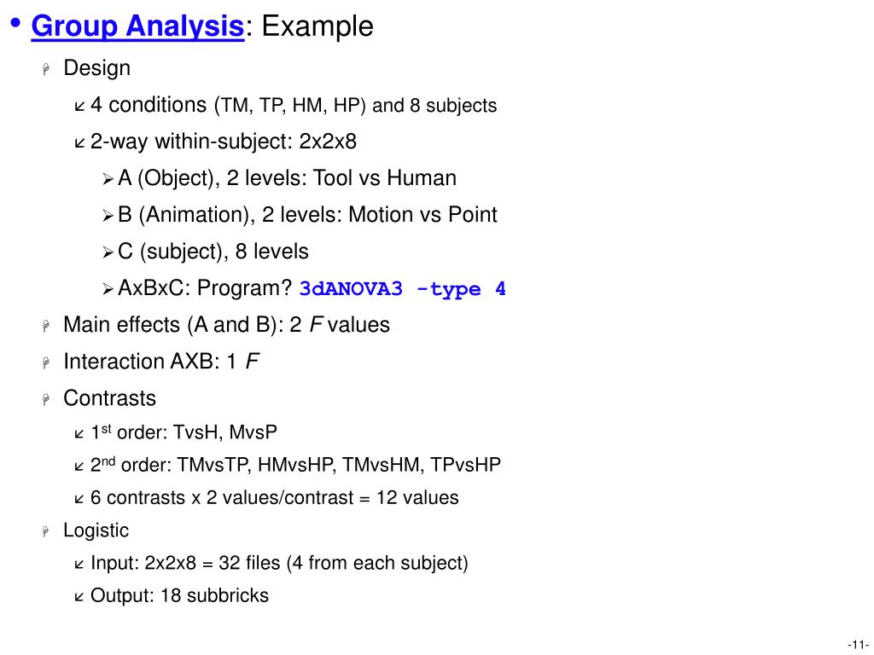Click the arrow bullet before 6 contrasts line

(79, 499)
